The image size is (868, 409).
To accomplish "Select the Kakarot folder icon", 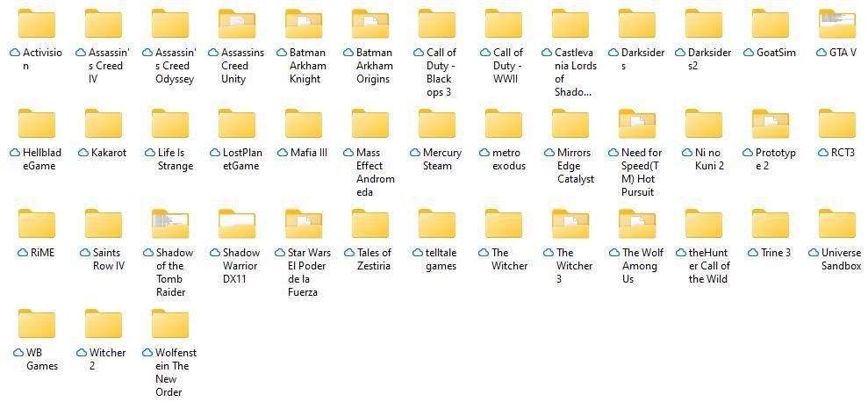I will point(104,124).
